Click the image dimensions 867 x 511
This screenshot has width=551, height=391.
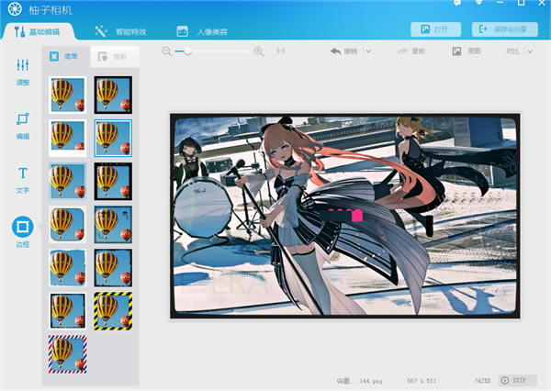pos(422,381)
